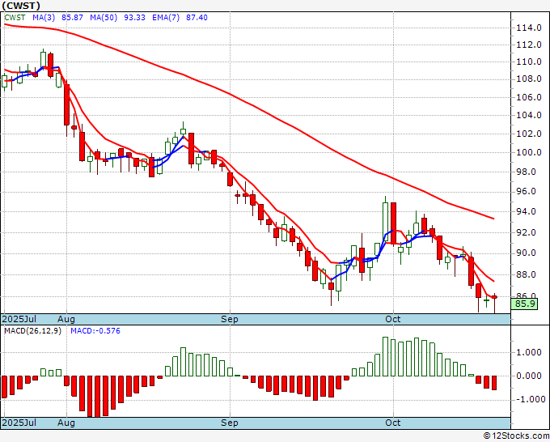
Task: Open the 12Stocks.com copyright link
Action: (x=516, y=436)
